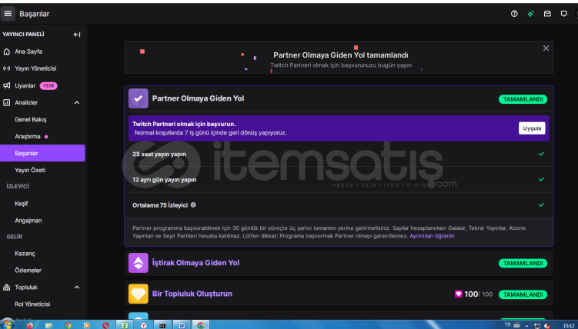Open Windows Explorer folder on taskbar
Image resolution: width=578 pixels, height=329 pixels.
48,325
